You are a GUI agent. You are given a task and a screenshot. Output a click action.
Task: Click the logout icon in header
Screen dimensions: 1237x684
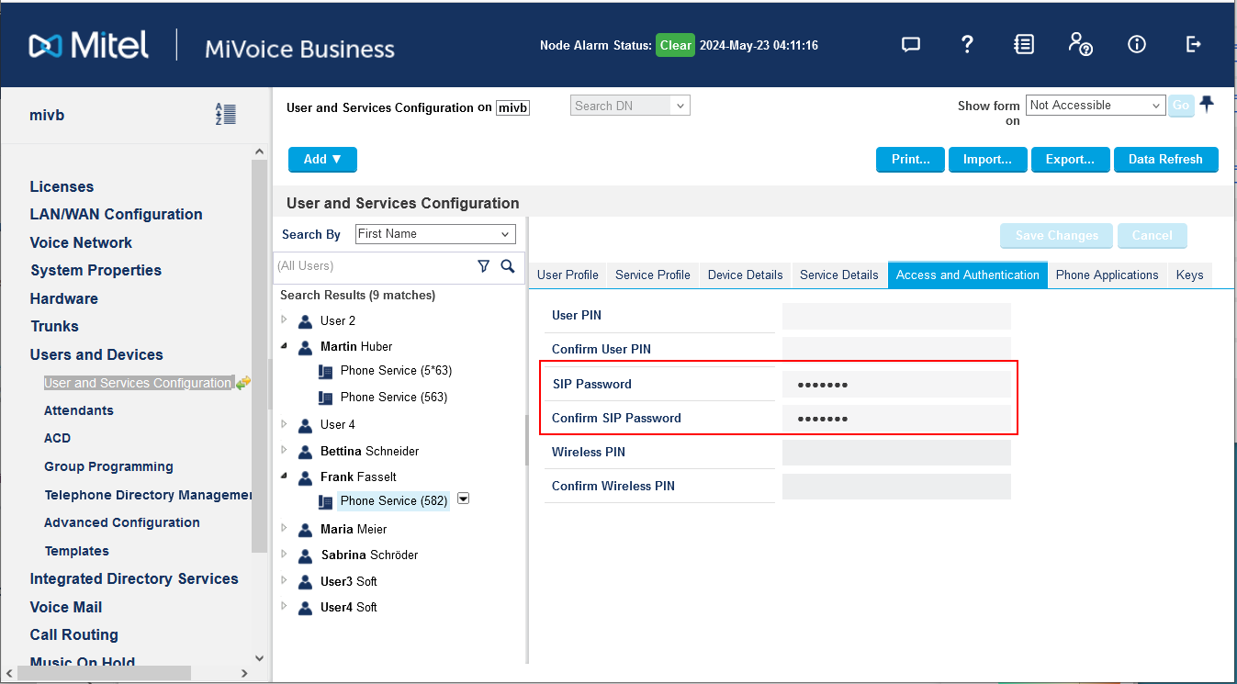point(1194,44)
